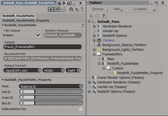The image size is (168, 116).
Task: Expand Hardware Renderer (Passes) node
Action: 89,82
